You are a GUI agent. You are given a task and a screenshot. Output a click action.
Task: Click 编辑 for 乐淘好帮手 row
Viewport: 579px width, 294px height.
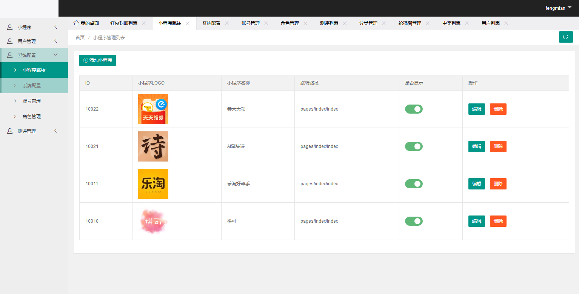pyautogui.click(x=476, y=184)
